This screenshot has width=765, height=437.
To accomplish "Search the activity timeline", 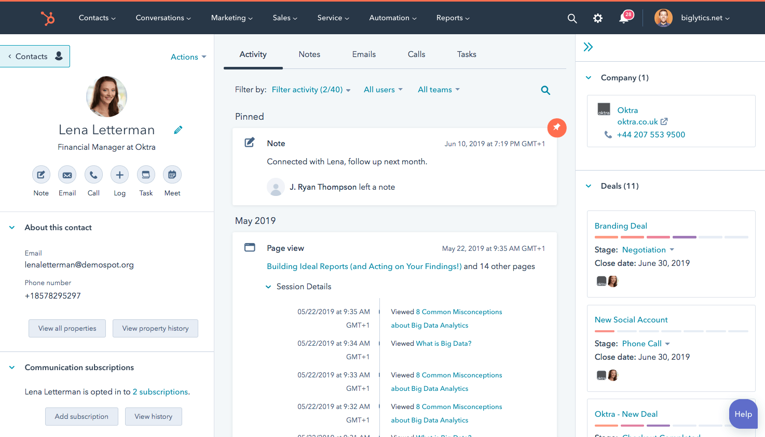I will click(x=545, y=90).
